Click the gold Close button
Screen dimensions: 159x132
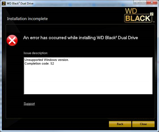point(143,124)
